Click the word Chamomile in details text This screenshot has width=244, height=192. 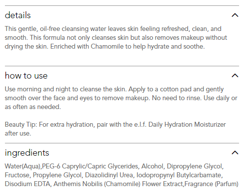(107, 47)
